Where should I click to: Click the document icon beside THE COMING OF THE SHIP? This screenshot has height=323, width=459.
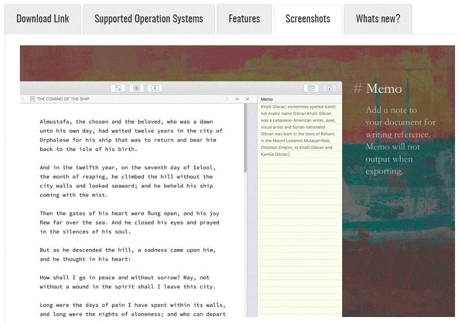click(32, 99)
